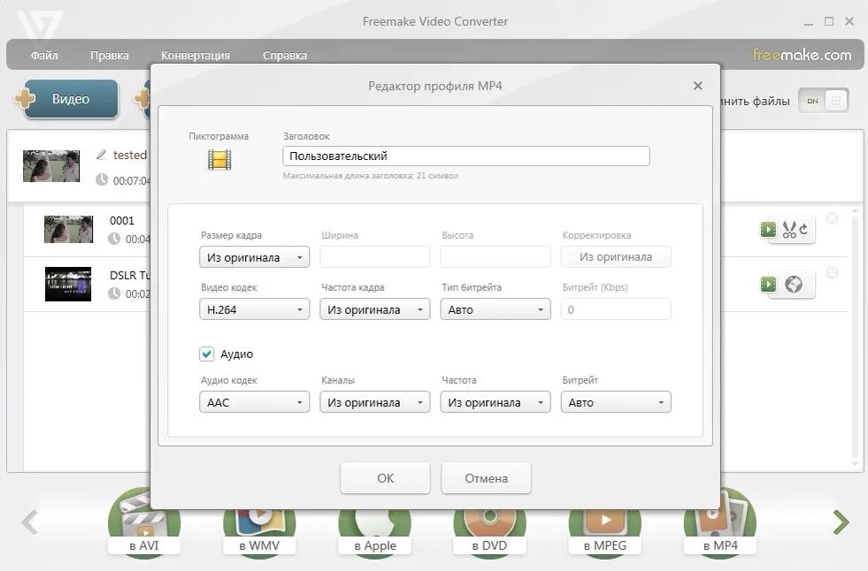Screen dimensions: 868x571
Task: Select the 0001 file name
Action: [122, 221]
